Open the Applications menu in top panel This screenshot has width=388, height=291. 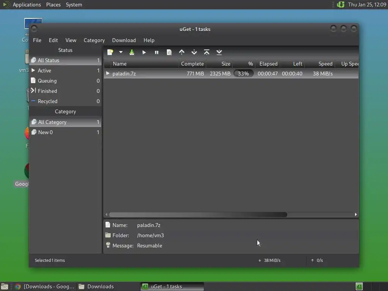point(27,5)
